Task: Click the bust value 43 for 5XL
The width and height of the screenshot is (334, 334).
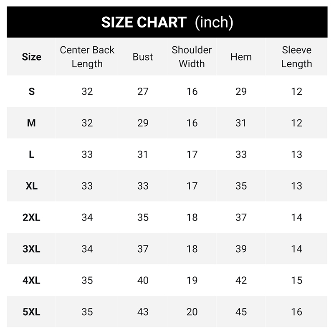Action: coord(143,312)
